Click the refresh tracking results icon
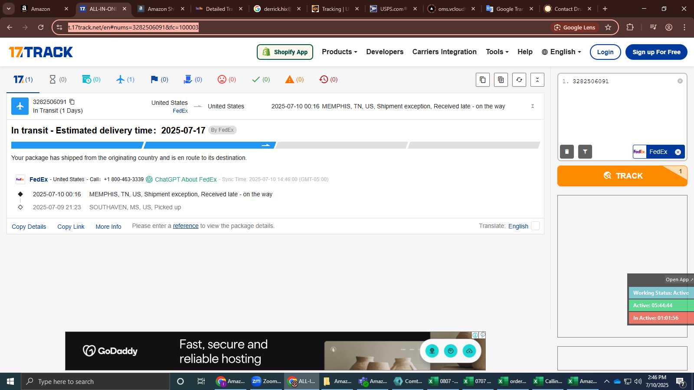The height and width of the screenshot is (390, 694). click(519, 80)
